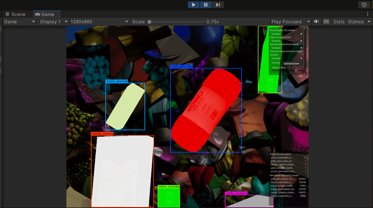Step forward one frame

point(218,5)
